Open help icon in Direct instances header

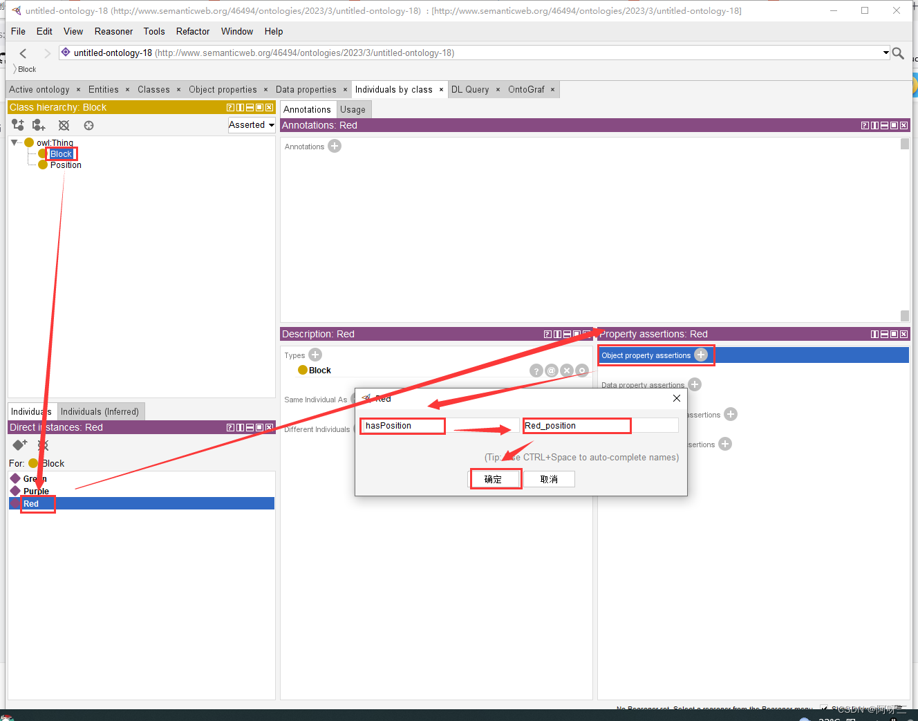tap(230, 427)
